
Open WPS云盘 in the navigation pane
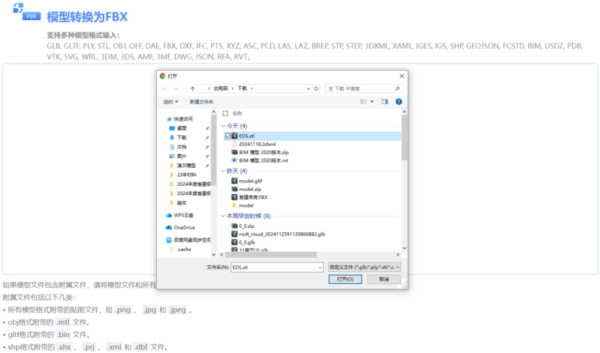pos(184,215)
